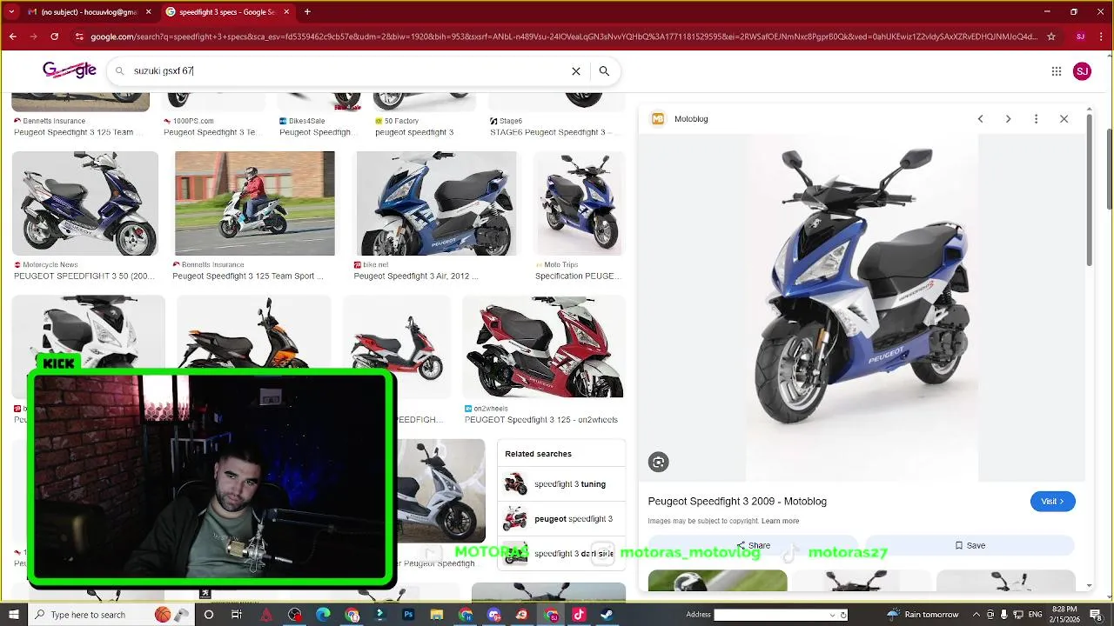Search this image with Google Lens icon

click(x=658, y=463)
